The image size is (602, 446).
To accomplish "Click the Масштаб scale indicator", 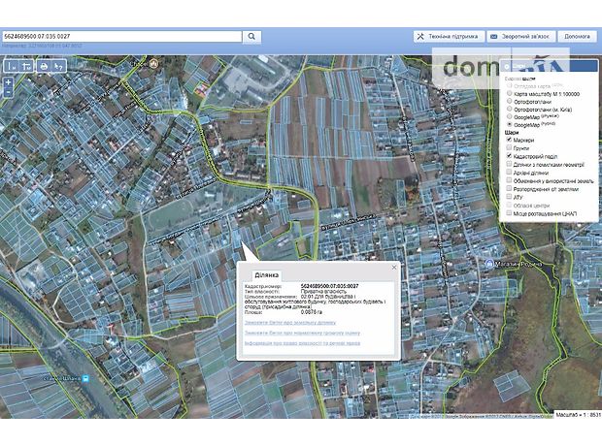I will coord(578,415).
